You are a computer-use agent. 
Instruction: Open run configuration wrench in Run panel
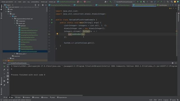pos(4,70)
